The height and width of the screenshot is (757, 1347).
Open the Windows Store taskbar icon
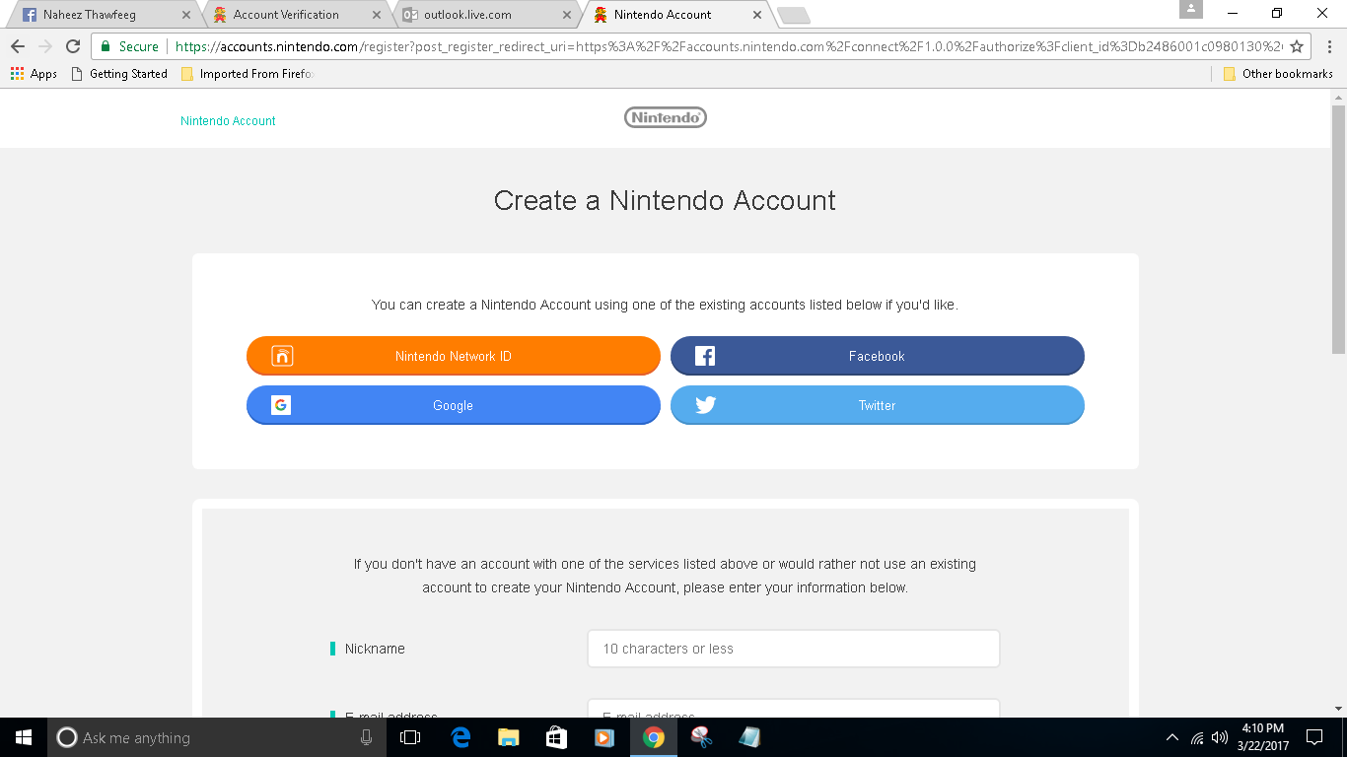tap(556, 737)
